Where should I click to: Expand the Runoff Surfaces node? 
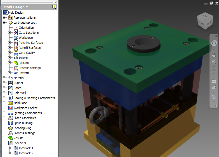pos(9,47)
